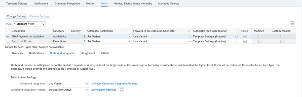Expand Automatic Notification dropdown for ABAP System row
Image resolution: width=302 pixels, height=97 pixels.
coord(130,37)
